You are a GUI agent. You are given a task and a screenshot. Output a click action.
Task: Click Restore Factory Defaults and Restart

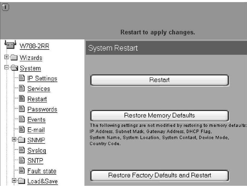159,175
